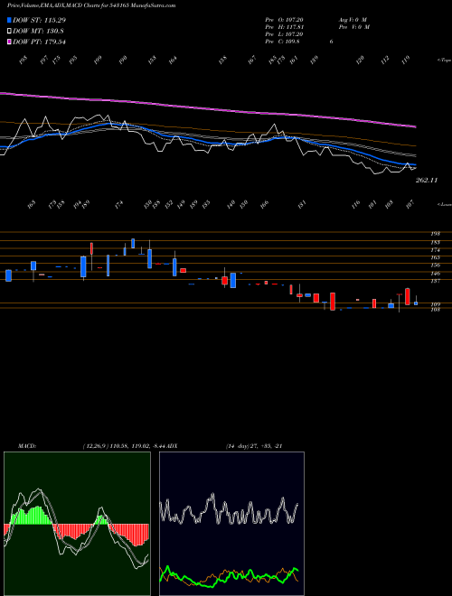Click the white DOW MT legend swatch
Image resolution: width=452 pixels, height=596 pixels.
[10, 32]
